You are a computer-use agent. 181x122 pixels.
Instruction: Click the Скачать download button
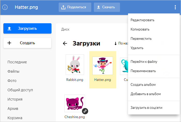point(107,7)
